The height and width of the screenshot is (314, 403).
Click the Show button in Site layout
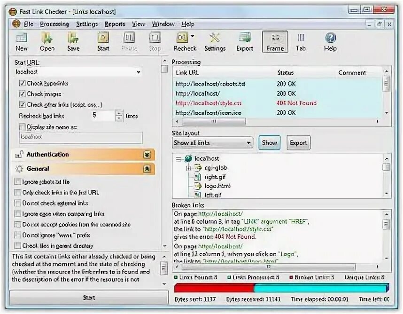pos(269,143)
